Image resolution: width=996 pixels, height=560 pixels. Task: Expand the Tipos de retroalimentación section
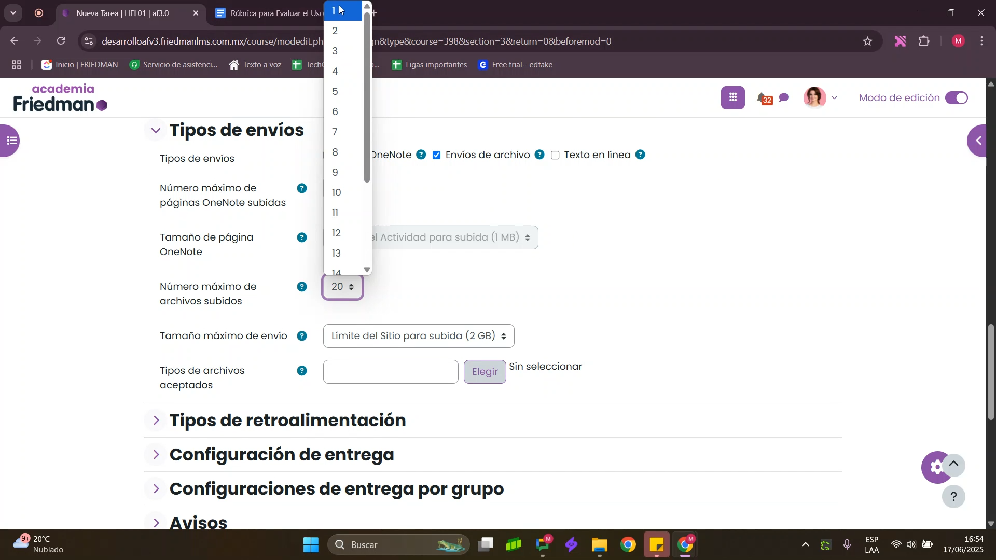(287, 420)
